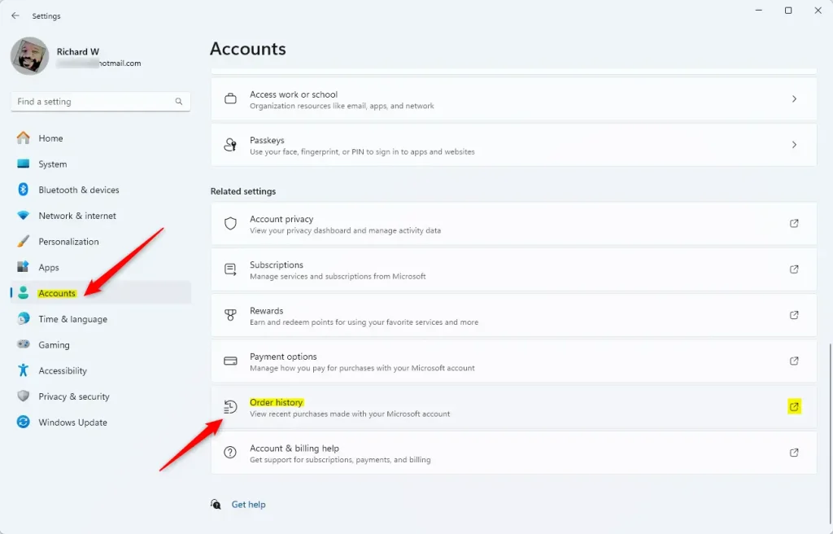Image resolution: width=833 pixels, height=534 pixels.
Task: Select Accessibility label in sidebar
Action: click(x=62, y=370)
